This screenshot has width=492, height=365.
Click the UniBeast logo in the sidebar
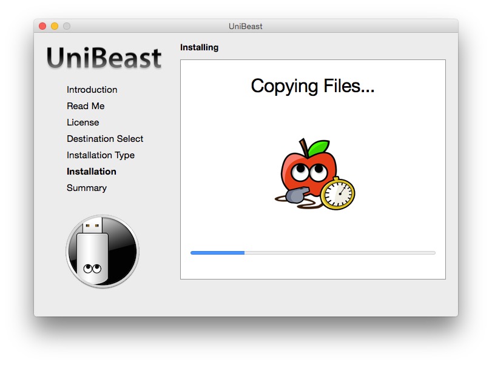[x=104, y=58]
